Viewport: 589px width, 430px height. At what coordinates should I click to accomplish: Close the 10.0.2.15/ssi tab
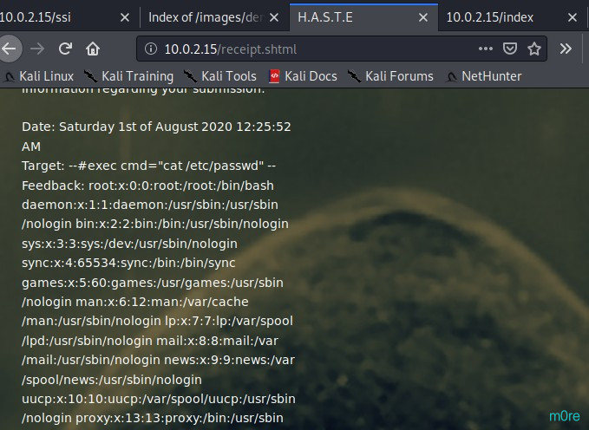[125, 17]
